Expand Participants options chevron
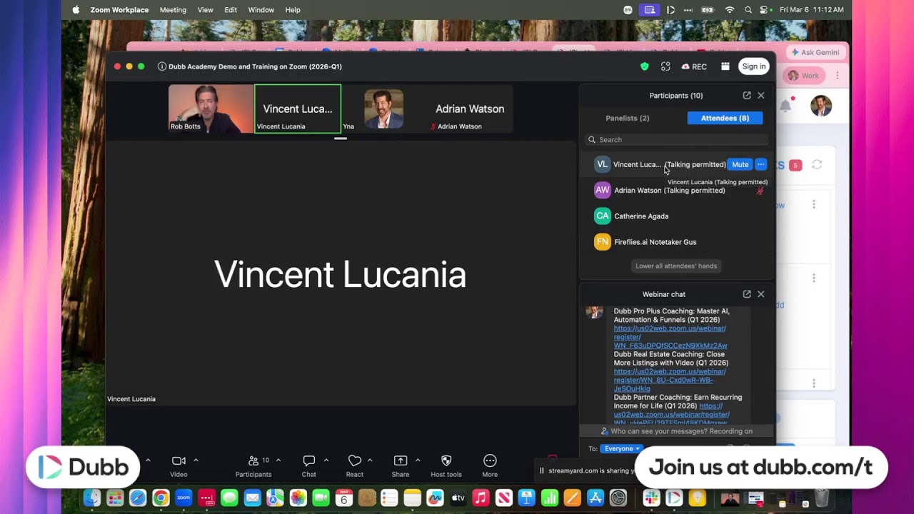The height and width of the screenshot is (514, 914). [278, 460]
